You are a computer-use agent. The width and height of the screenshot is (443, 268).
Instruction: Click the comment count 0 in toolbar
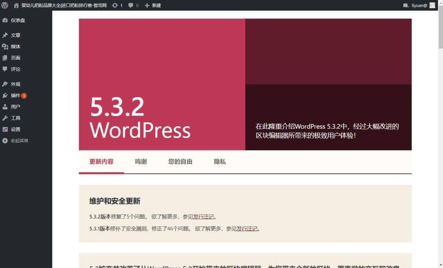[x=137, y=5]
